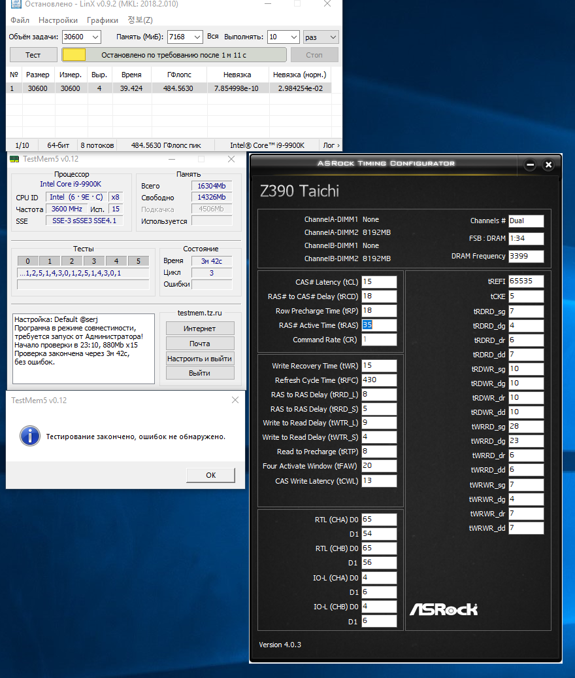575x678 pixels.
Task: Click the ГФлопс column header
Action: [x=179, y=75]
